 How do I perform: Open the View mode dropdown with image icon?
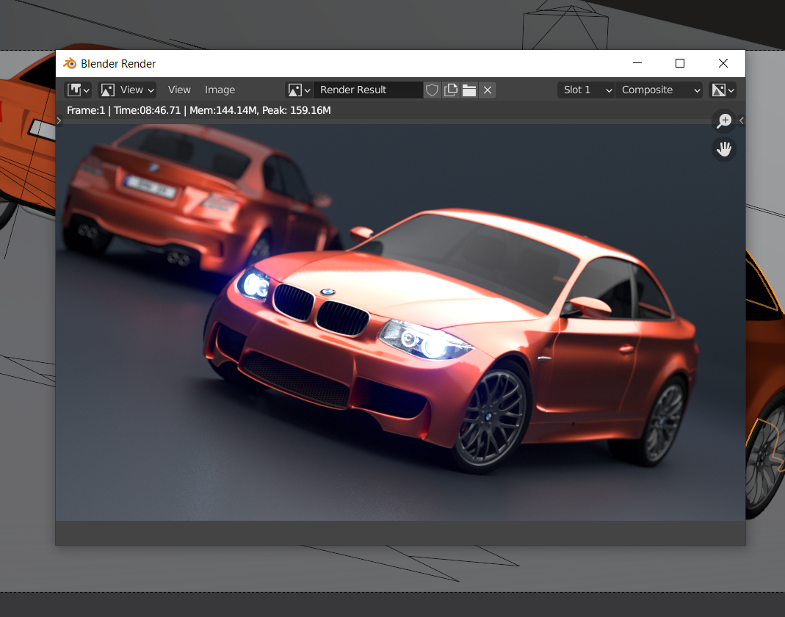tap(127, 90)
